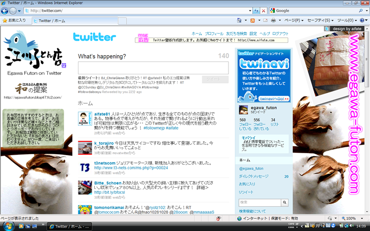Screen dimensions: 370x231
Task: Click the ログアウト logout link
Action: tap(280, 33)
